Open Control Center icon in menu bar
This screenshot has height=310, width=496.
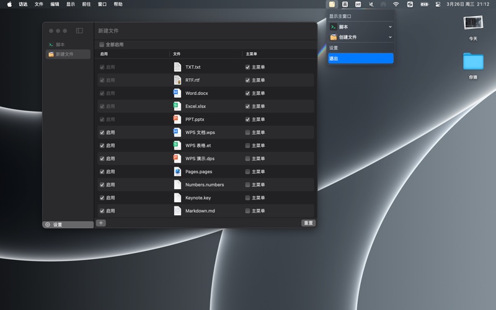[438, 4]
